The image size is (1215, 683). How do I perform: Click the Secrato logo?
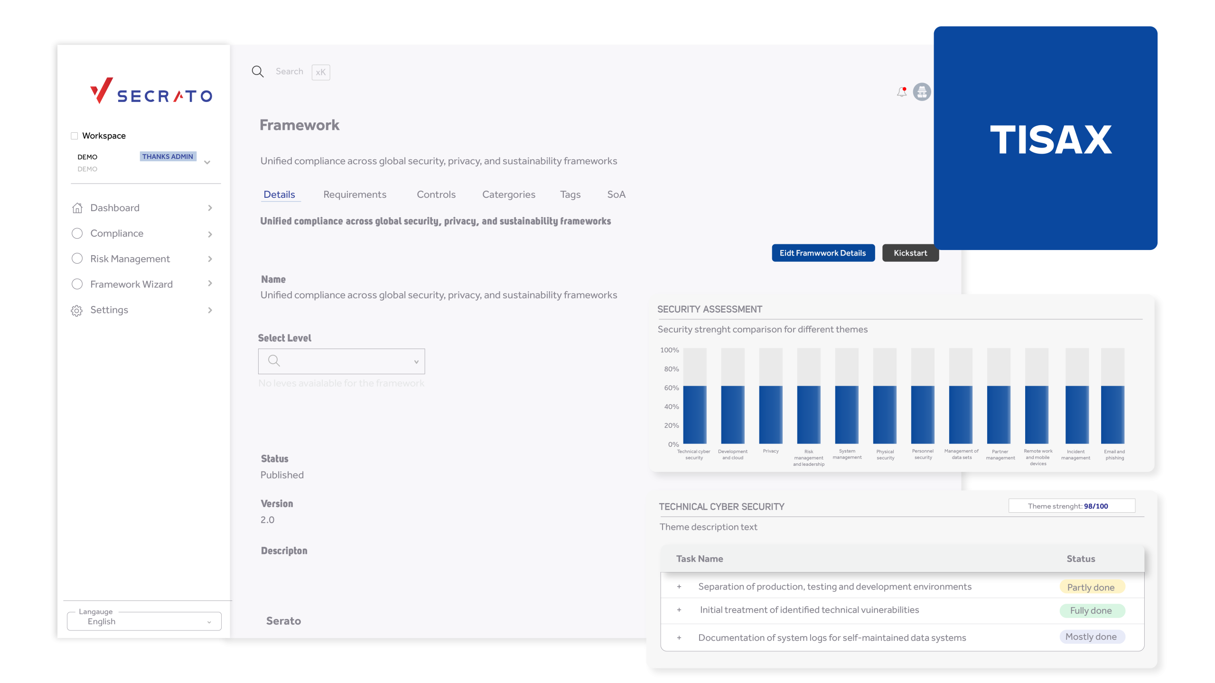[x=151, y=91]
